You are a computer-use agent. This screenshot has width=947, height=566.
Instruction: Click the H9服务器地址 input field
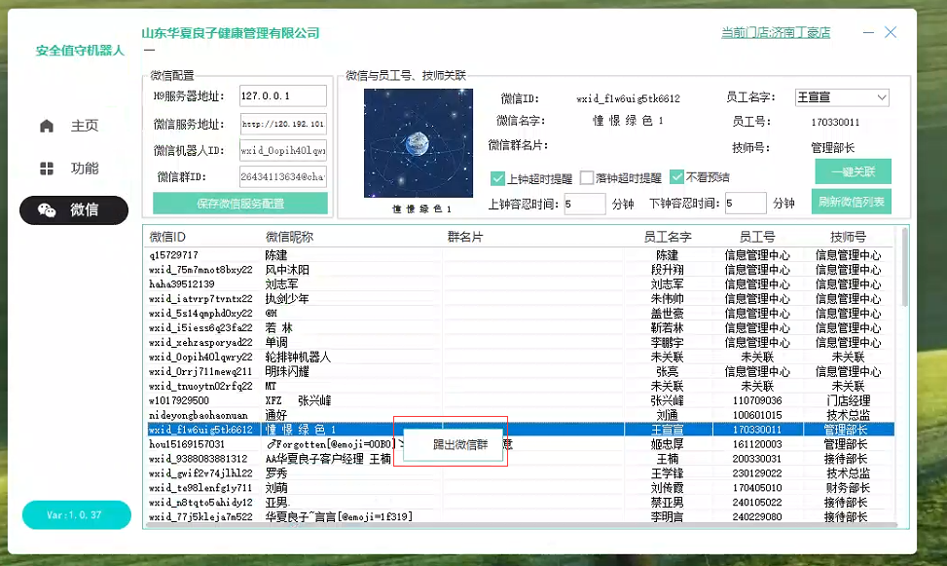pyautogui.click(x=282, y=95)
